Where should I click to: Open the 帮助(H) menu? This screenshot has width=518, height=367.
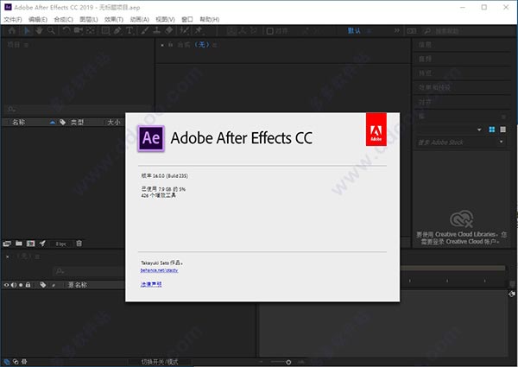[x=210, y=20]
